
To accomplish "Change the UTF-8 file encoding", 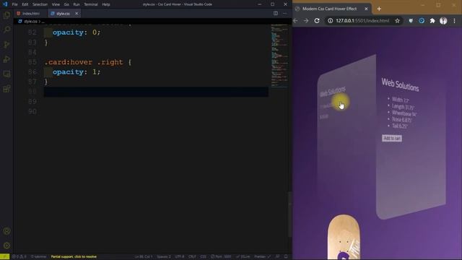I will (180, 257).
